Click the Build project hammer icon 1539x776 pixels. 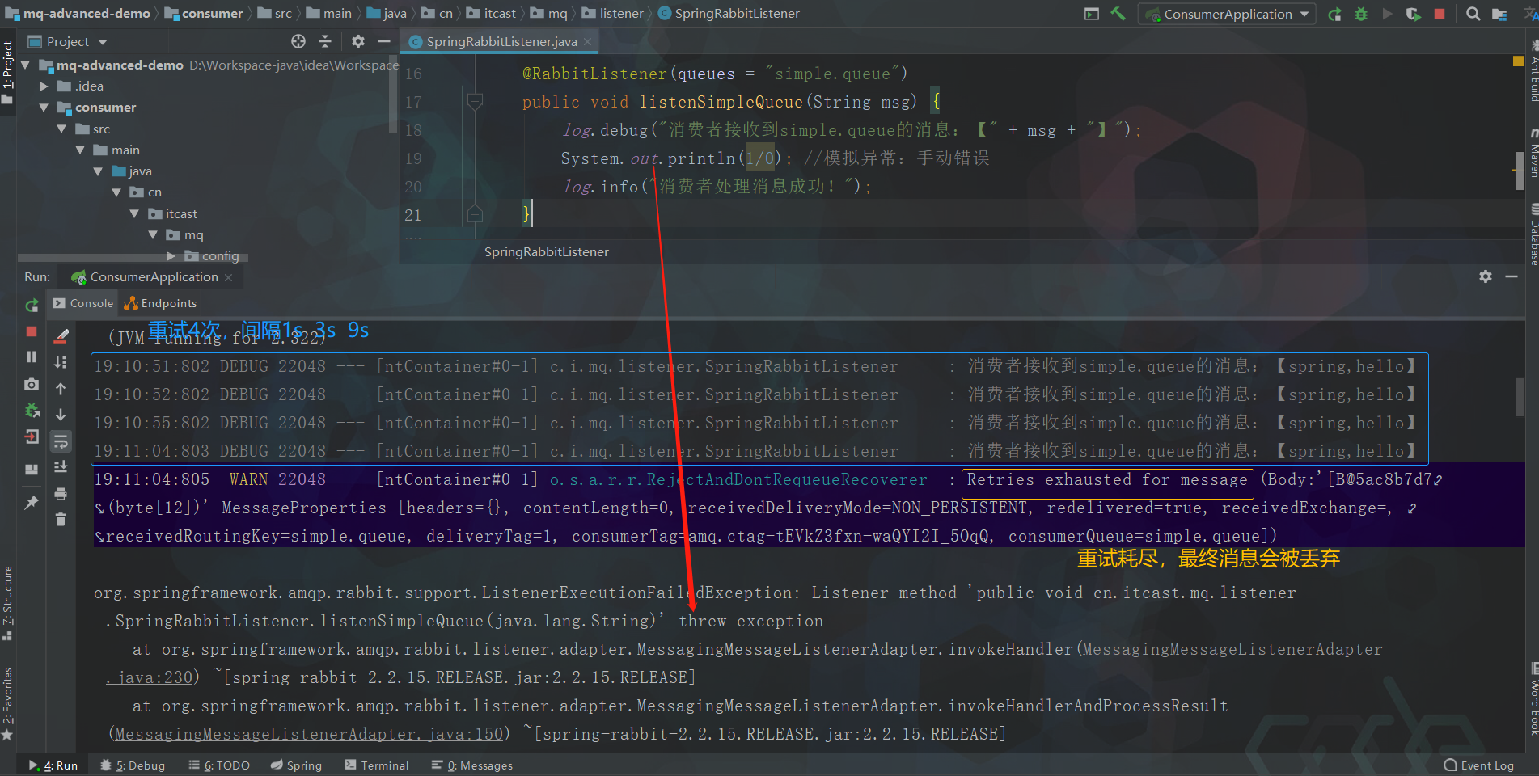[1118, 14]
